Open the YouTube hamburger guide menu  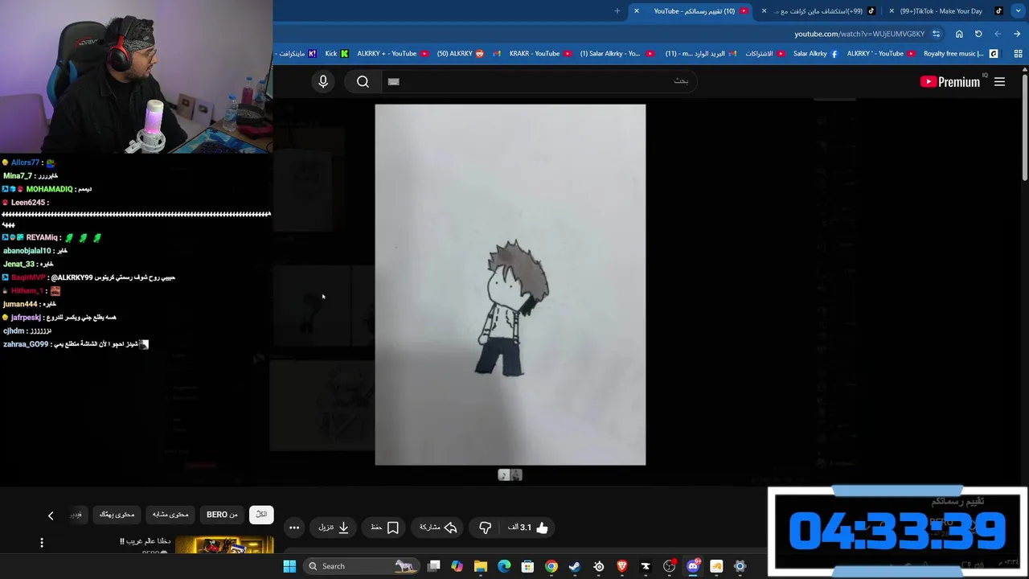coord(999,81)
